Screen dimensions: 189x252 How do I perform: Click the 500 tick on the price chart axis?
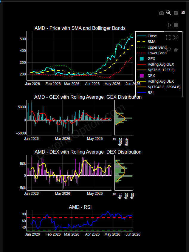(23, 39)
